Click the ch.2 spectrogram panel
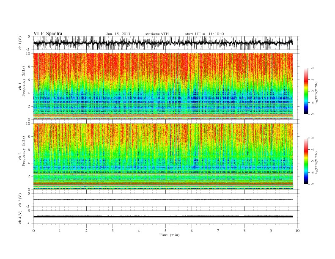The width and height of the screenshot is (335, 259). click(163, 157)
